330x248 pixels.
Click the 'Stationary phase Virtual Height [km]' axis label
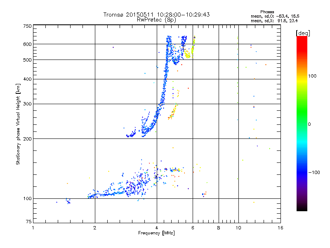click(x=18, y=124)
